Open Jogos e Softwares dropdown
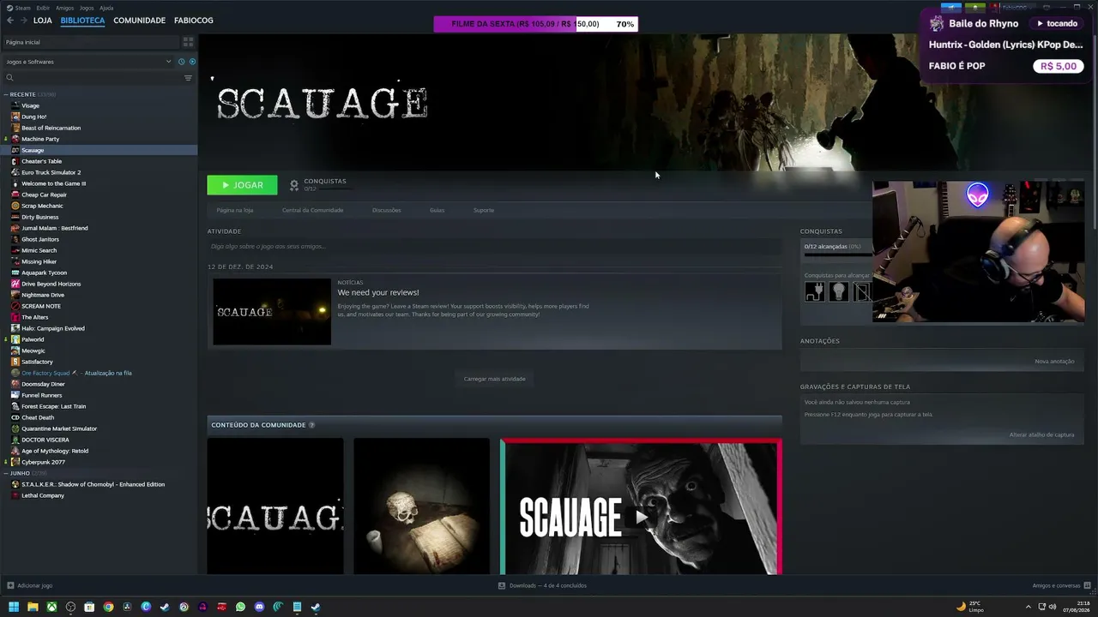 coord(89,62)
